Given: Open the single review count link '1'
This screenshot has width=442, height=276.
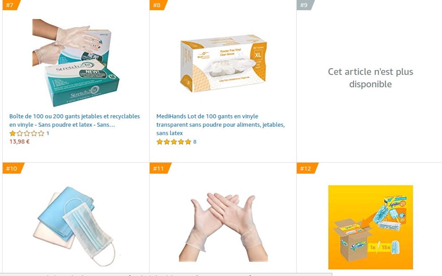Looking at the screenshot, I should coord(48,133).
